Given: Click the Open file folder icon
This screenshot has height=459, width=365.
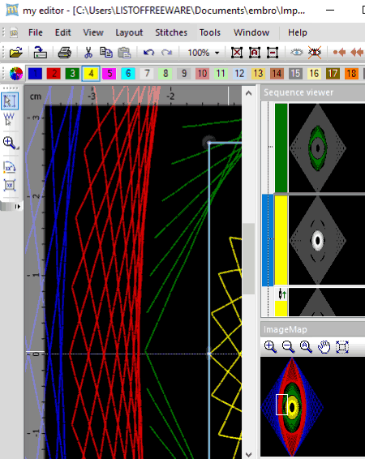Looking at the screenshot, I should click(x=16, y=53).
